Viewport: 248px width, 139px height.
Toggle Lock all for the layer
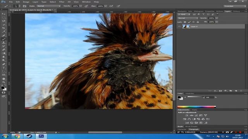pyautogui.click(x=198, y=22)
